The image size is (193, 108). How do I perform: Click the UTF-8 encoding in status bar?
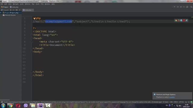tap(181, 102)
